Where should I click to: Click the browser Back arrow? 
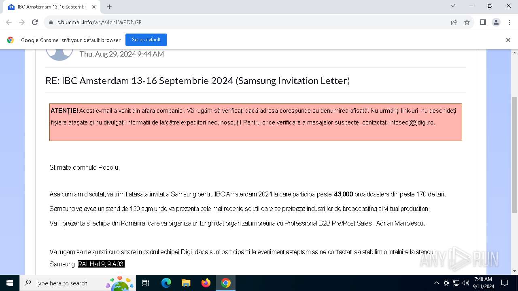(9, 22)
